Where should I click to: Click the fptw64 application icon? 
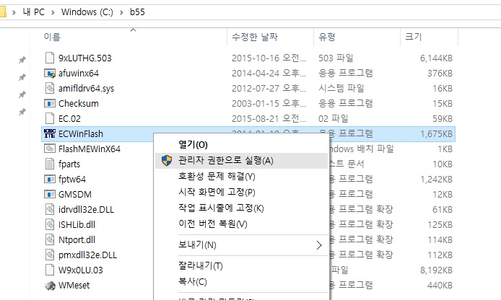pyautogui.click(x=50, y=179)
